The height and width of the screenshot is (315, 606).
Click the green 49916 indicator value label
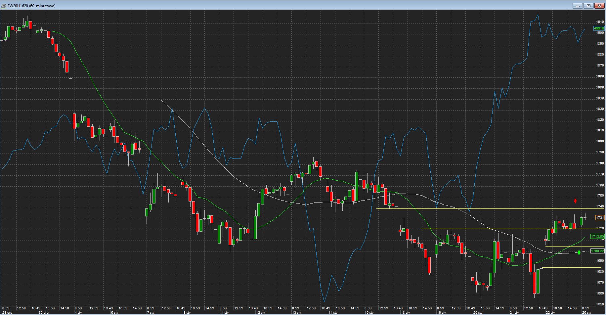599,28
